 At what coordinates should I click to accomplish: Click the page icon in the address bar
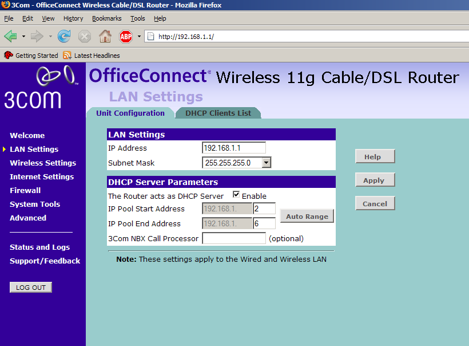point(151,37)
